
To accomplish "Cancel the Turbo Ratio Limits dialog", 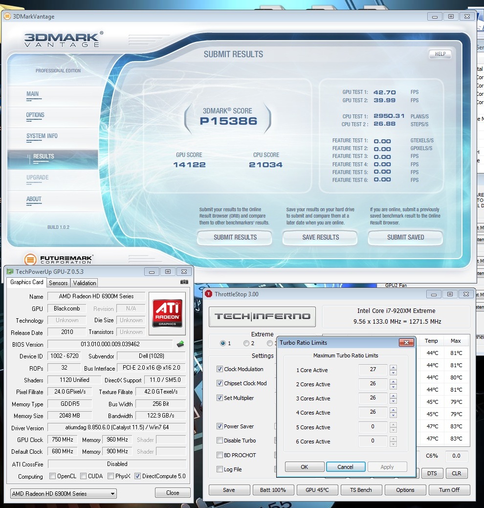I will coord(345,467).
